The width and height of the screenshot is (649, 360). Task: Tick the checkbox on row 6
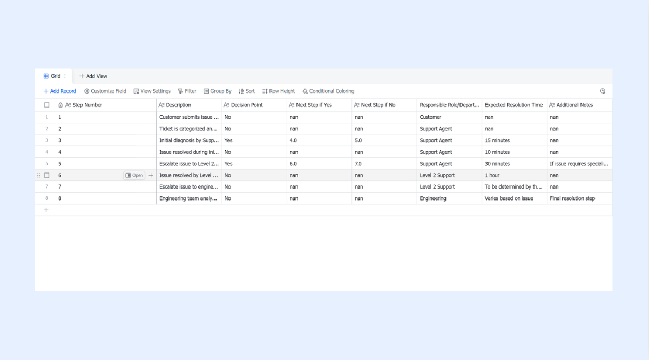point(47,176)
